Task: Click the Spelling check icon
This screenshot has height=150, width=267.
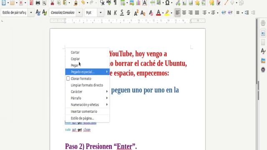Action: [108, 2]
